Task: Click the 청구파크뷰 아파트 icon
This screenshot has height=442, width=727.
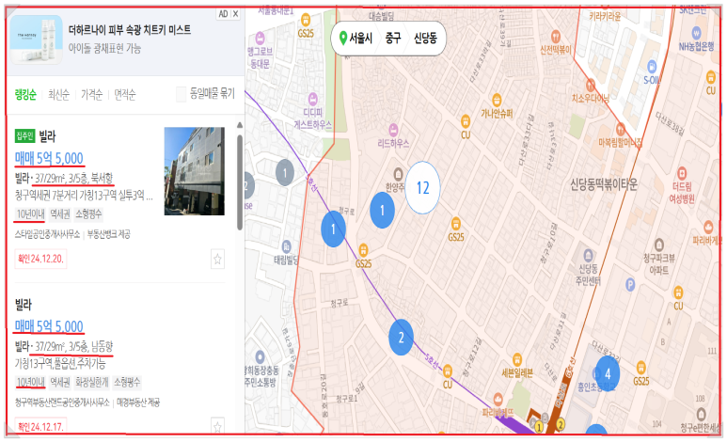Action: [659, 244]
